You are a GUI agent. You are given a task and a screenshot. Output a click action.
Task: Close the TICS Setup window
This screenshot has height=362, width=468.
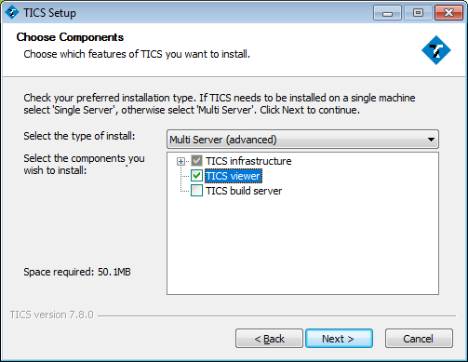pyautogui.click(x=448, y=13)
